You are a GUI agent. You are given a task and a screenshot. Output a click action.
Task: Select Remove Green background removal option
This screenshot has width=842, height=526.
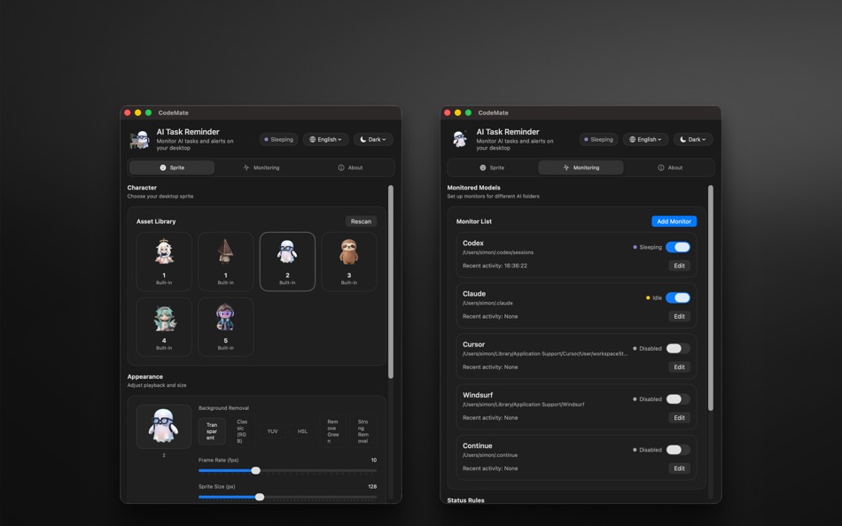click(x=333, y=431)
